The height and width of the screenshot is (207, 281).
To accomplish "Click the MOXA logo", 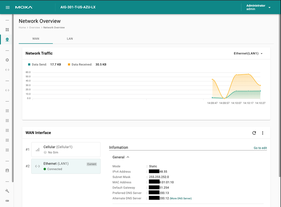I will [x=24, y=7].
